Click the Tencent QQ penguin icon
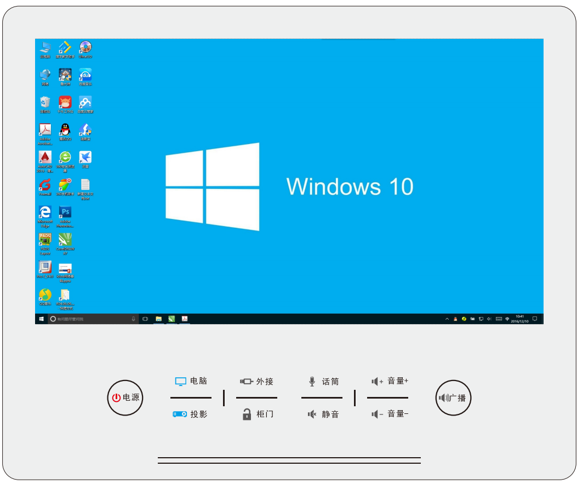Viewport: 583px width, 484px height. (65, 130)
